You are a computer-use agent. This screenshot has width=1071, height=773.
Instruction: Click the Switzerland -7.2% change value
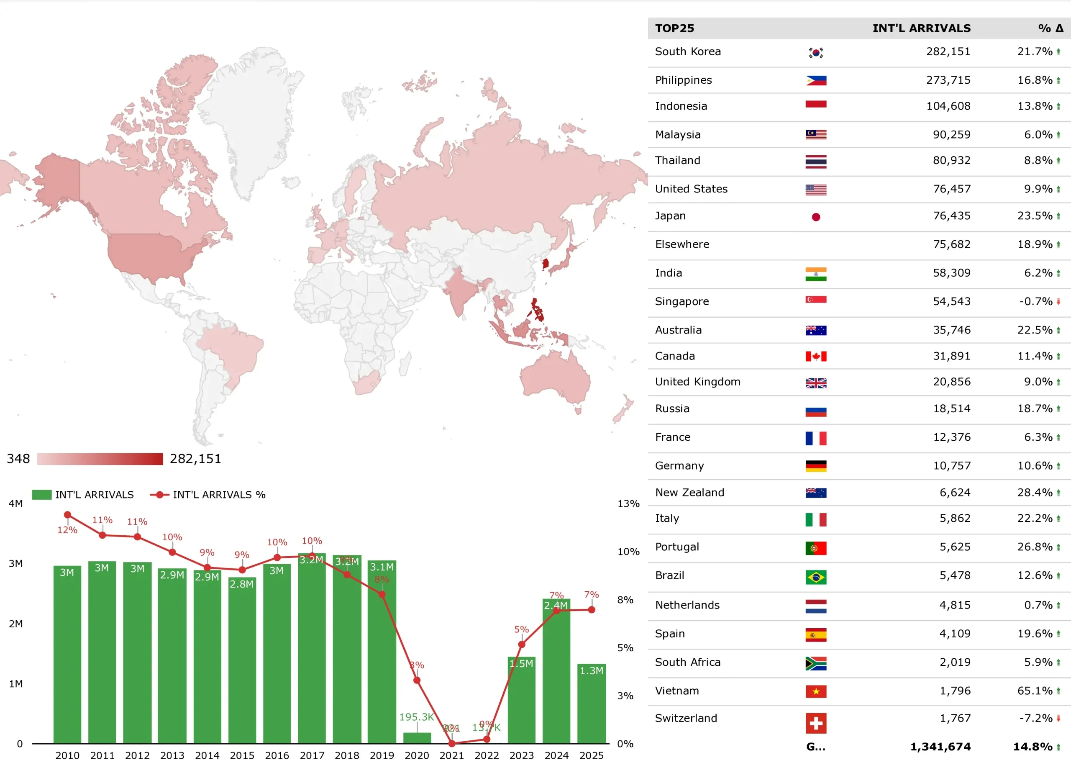point(1035,718)
